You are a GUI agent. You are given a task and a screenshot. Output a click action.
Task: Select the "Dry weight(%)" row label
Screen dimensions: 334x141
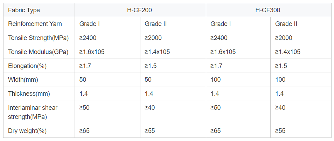(27, 131)
